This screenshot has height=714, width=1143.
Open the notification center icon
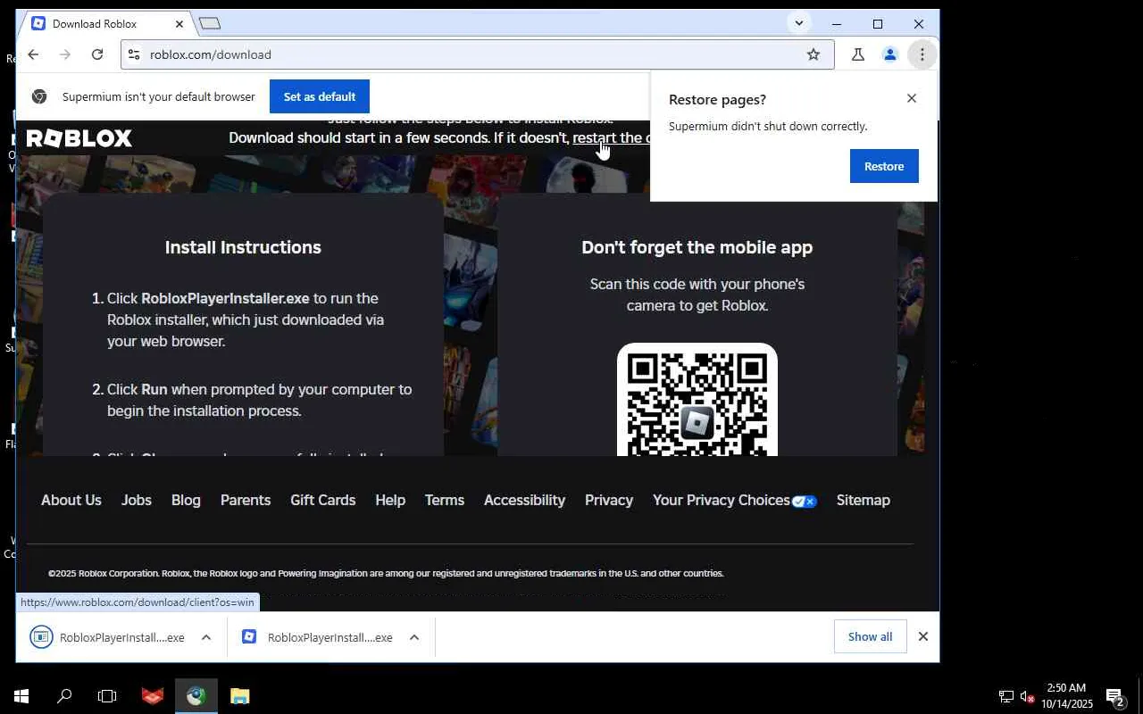(x=1115, y=696)
